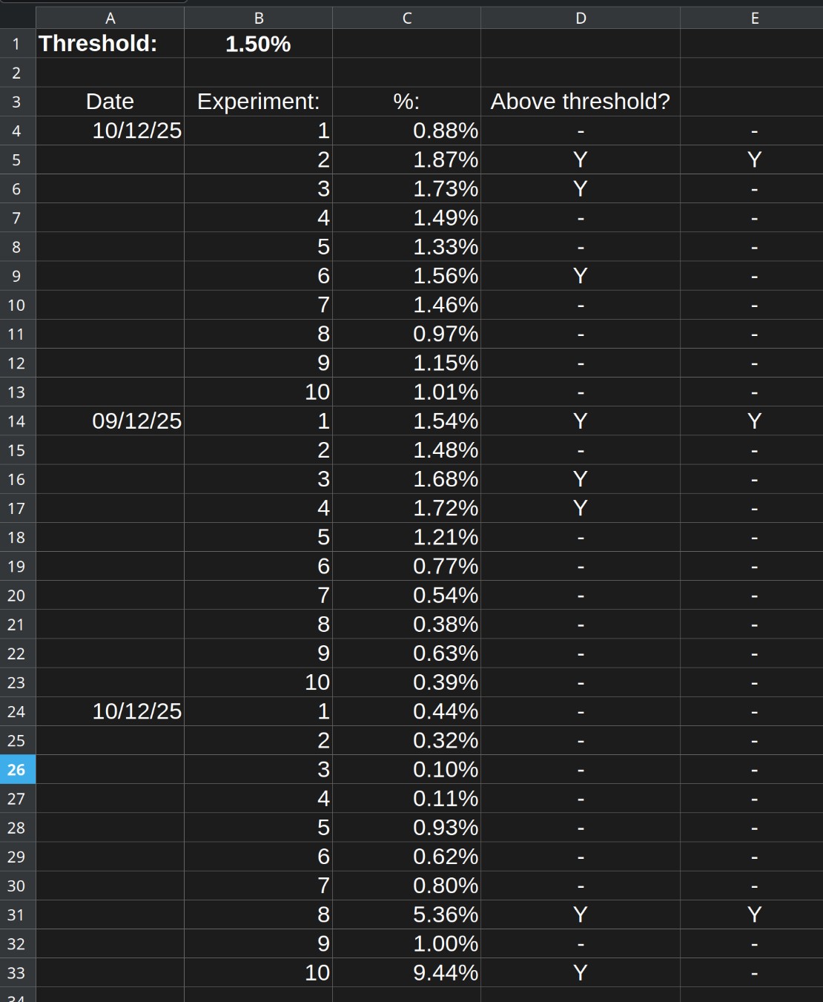Select row 33 via its row number
This screenshot has width=823, height=1002.
tap(17, 973)
